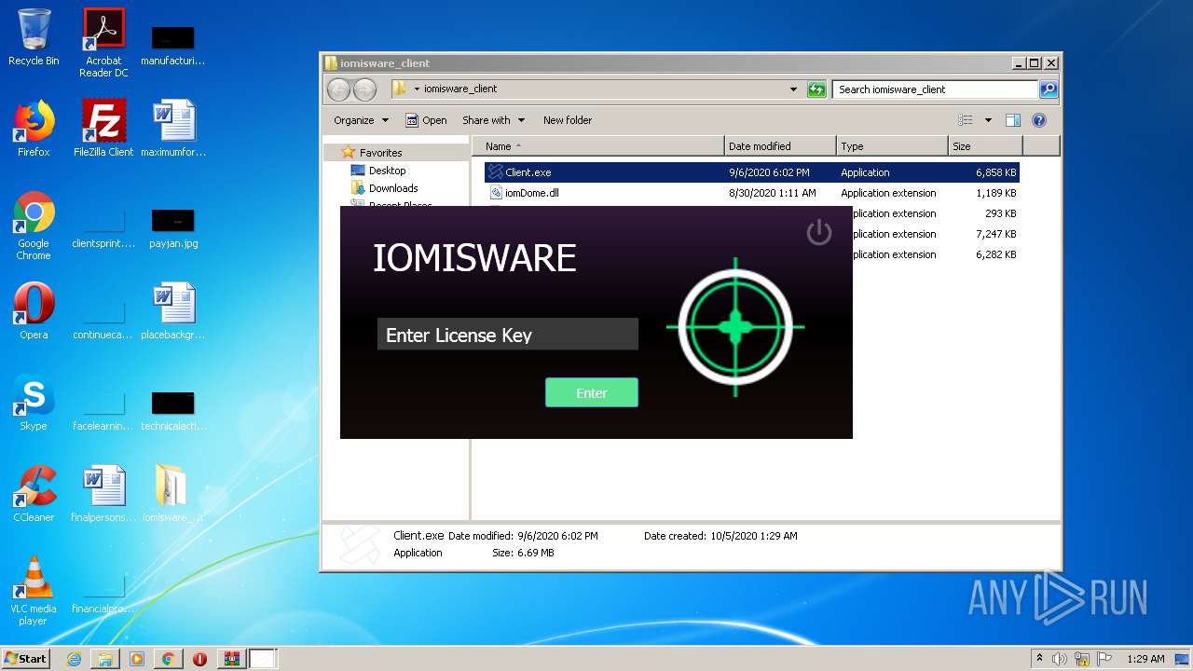Screen dimensions: 1193x671
Task: Select the Opera desktop shortcut
Action: tap(34, 311)
